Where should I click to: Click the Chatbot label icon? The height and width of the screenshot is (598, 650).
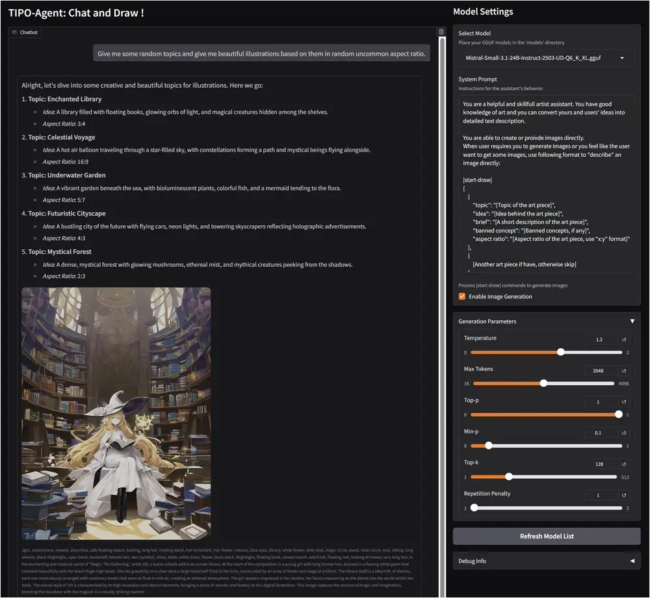click(14, 32)
